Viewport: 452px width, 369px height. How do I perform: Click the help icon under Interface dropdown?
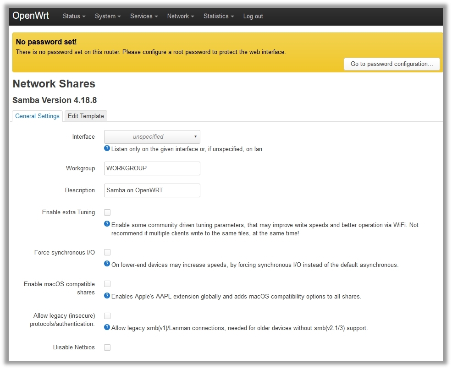pos(107,148)
